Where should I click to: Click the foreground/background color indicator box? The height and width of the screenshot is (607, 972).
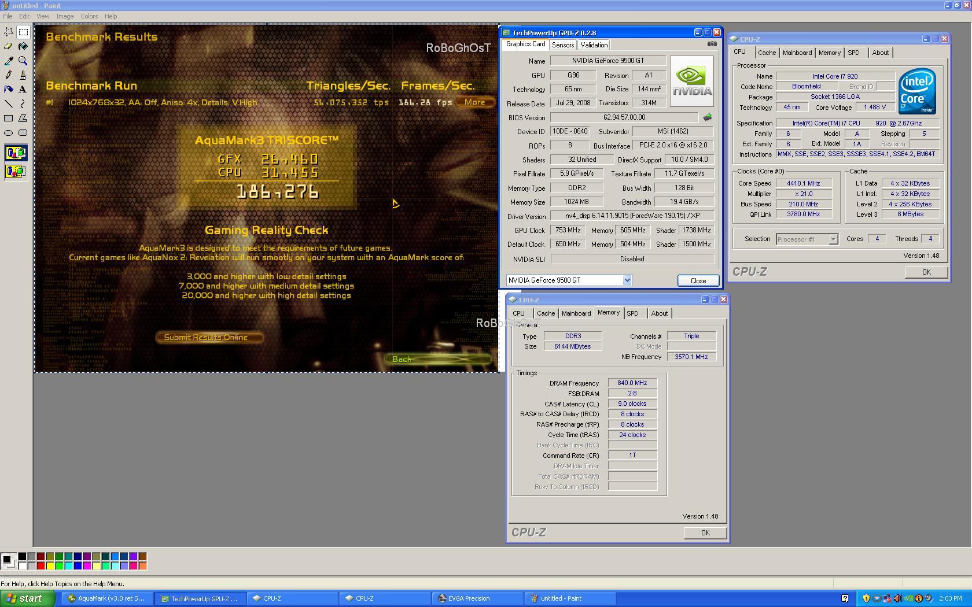click(x=9, y=561)
